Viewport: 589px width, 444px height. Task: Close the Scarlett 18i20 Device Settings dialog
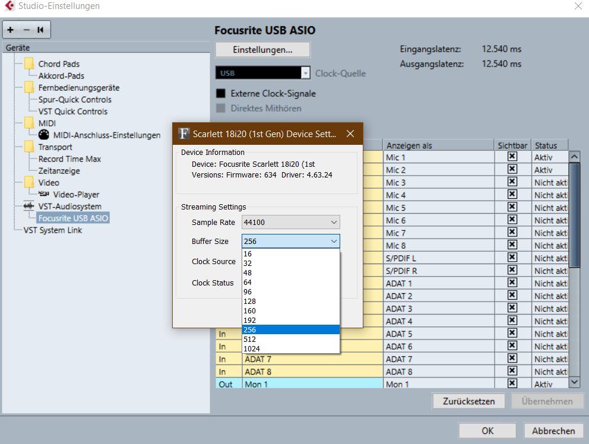pyautogui.click(x=350, y=134)
